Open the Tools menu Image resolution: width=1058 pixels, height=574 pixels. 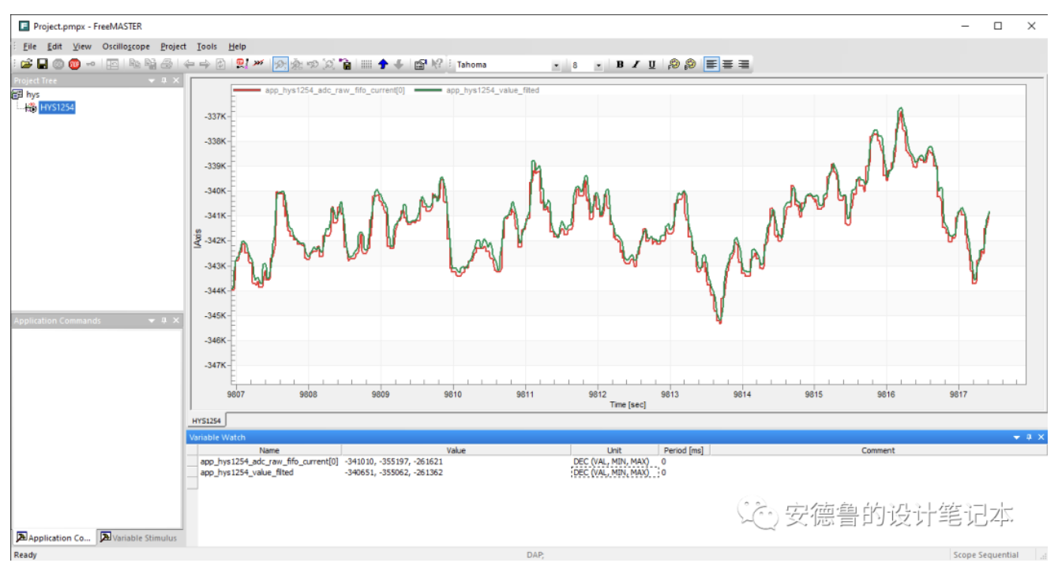click(207, 47)
